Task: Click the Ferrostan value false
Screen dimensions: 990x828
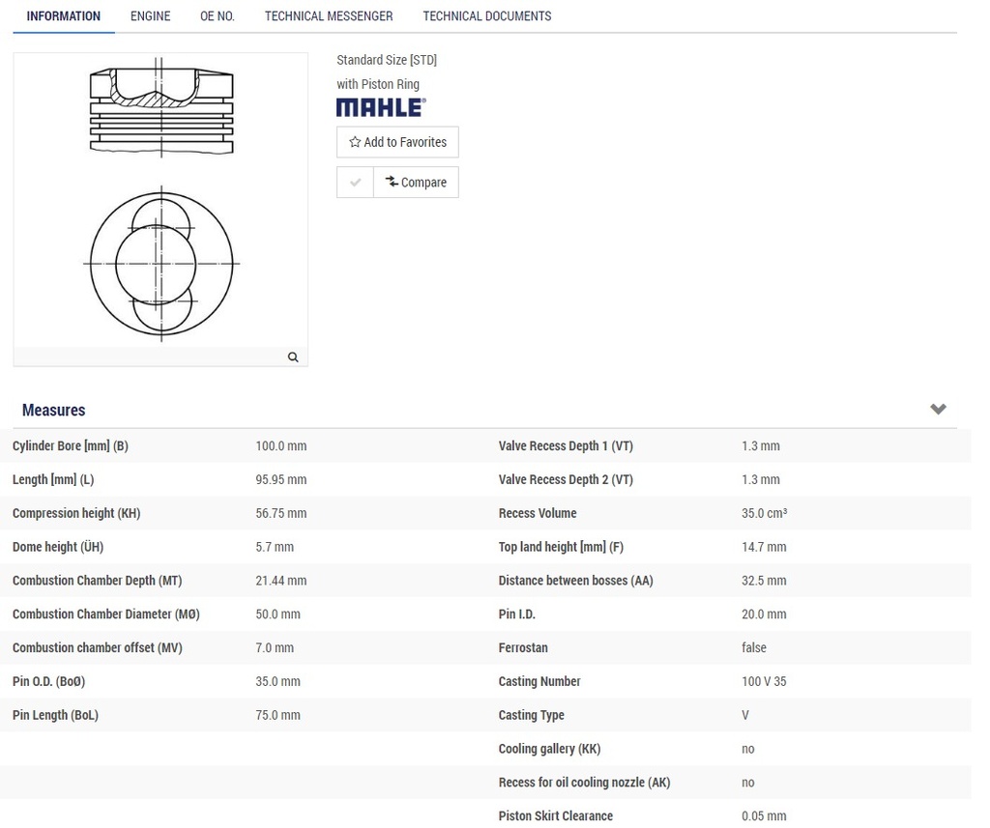Action: pos(753,648)
